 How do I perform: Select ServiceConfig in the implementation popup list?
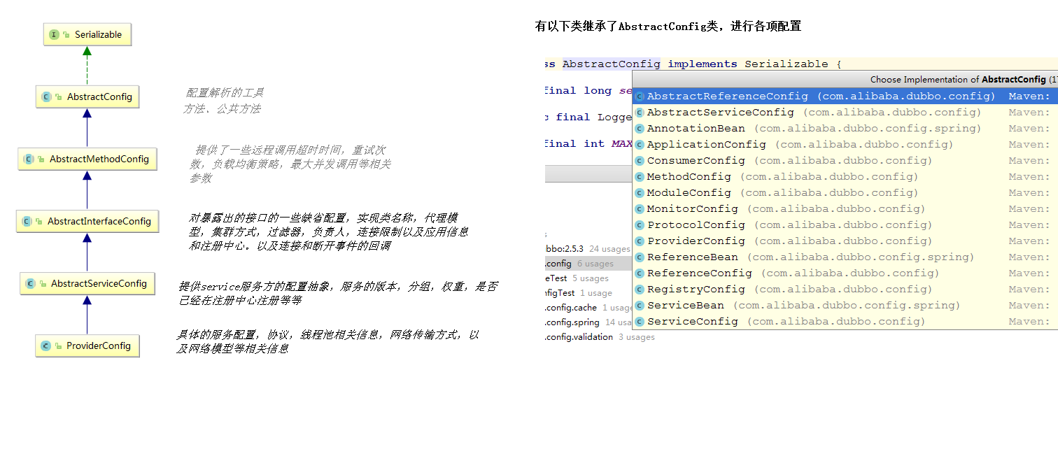tap(845, 321)
